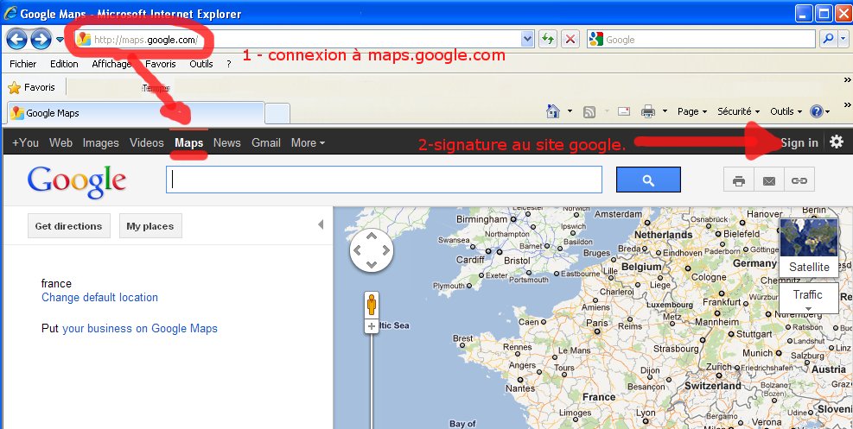
Task: Switch to the Satellite map view thumbnail
Action: click(x=809, y=248)
